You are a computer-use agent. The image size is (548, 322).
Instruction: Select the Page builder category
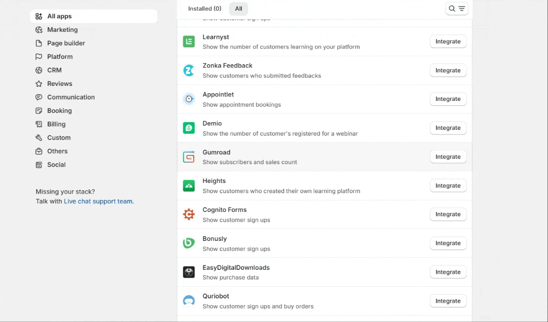pyautogui.click(x=66, y=43)
